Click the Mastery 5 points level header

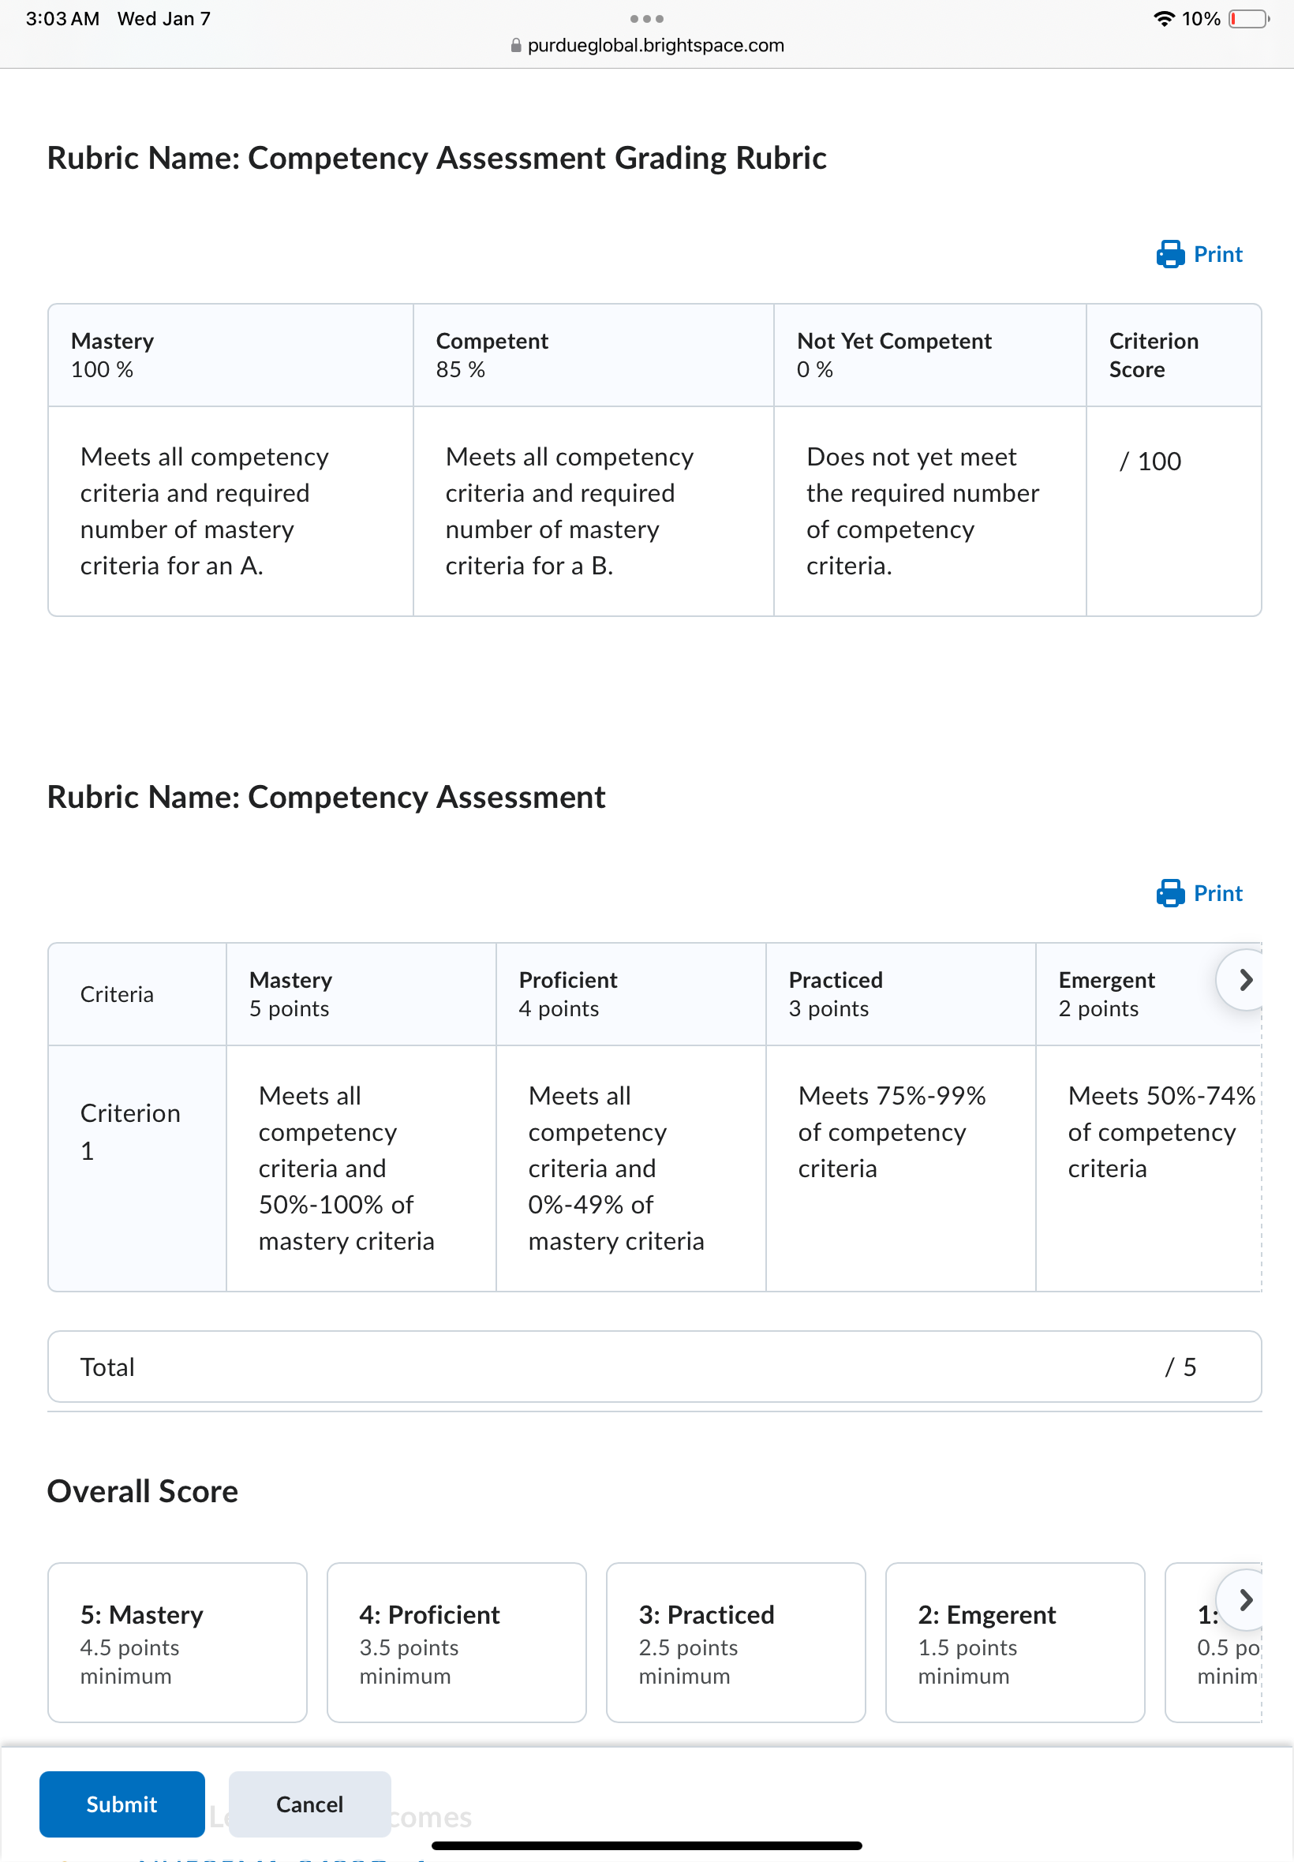[x=361, y=994]
